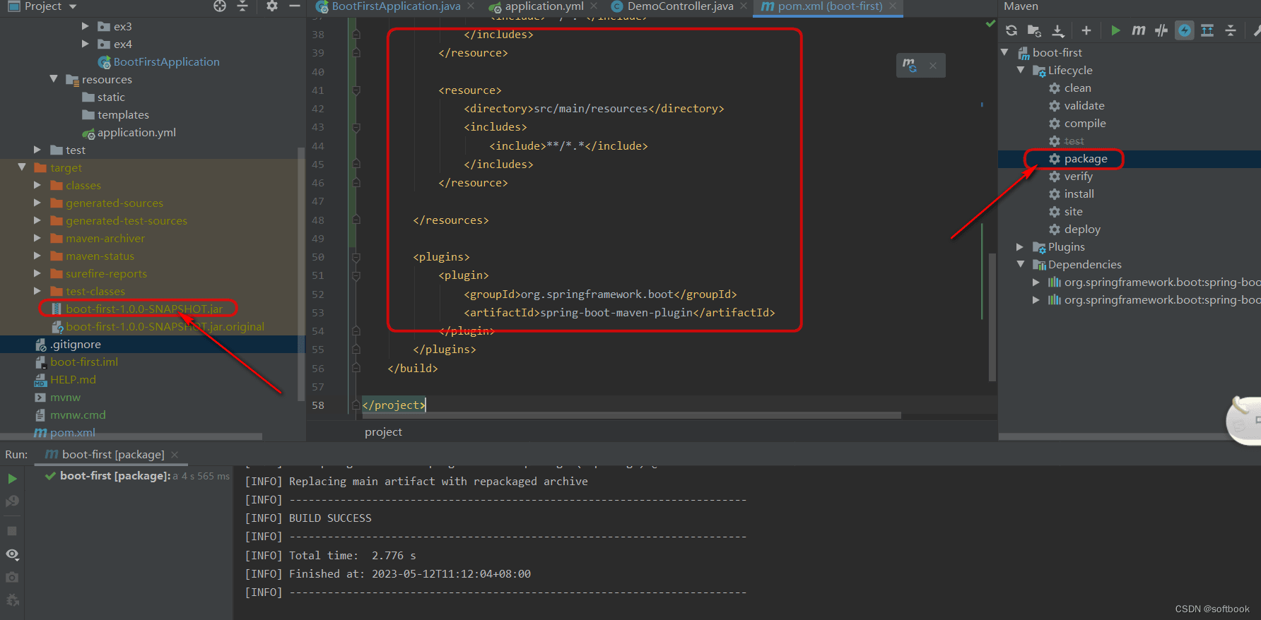Viewport: 1261px width, 620px height.
Task: Click Download Sources and Documentation icon
Action: point(1058,30)
